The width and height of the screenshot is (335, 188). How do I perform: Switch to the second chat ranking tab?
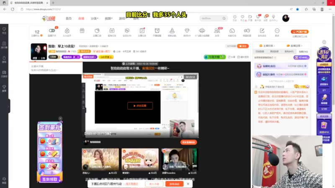tap(274, 51)
